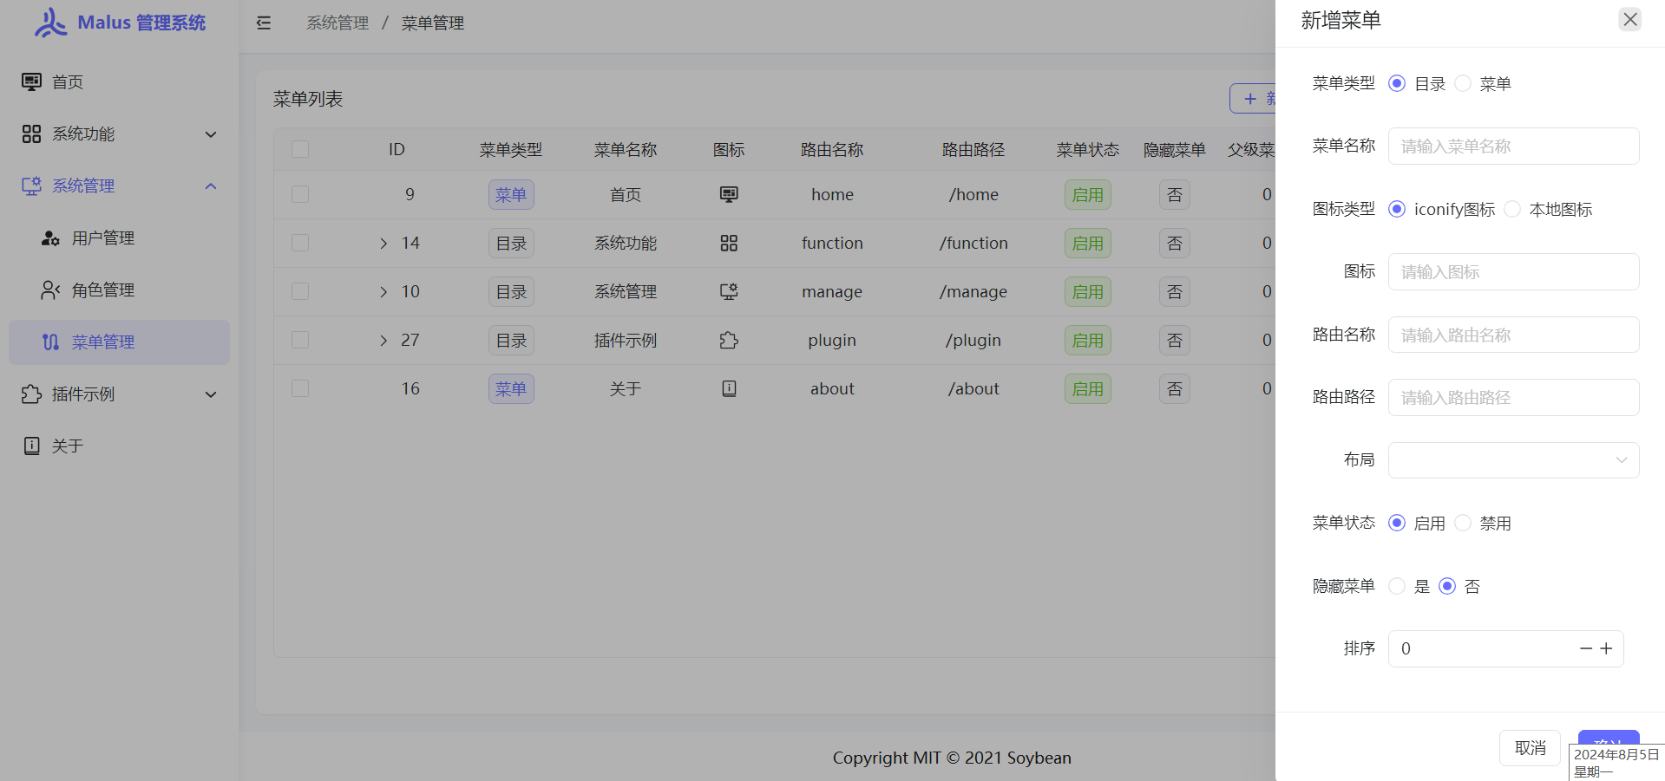
Task: Close the 新增菜单 drawer with the X
Action: (x=1630, y=19)
